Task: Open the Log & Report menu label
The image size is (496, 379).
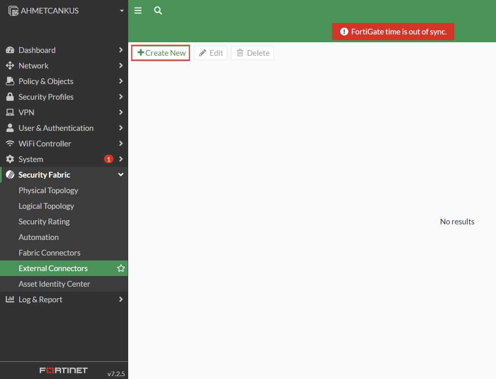Action: coord(41,299)
